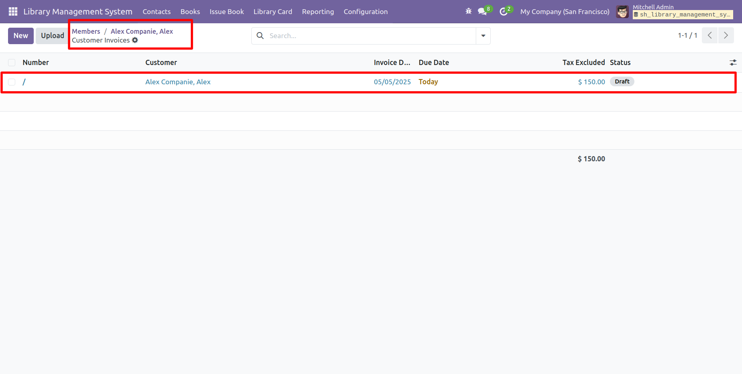The image size is (742, 374).
Task: Click the Upload button
Action: (x=52, y=36)
